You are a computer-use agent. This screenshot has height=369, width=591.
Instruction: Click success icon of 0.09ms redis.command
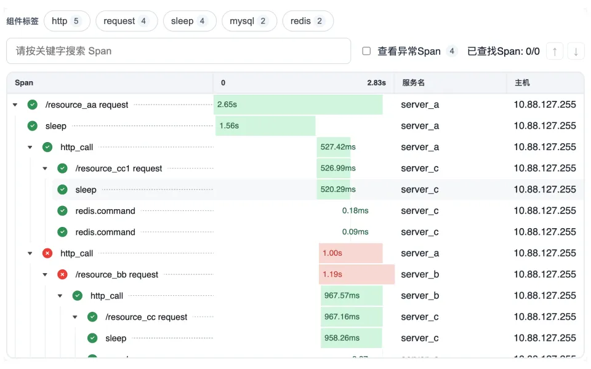[x=63, y=232]
